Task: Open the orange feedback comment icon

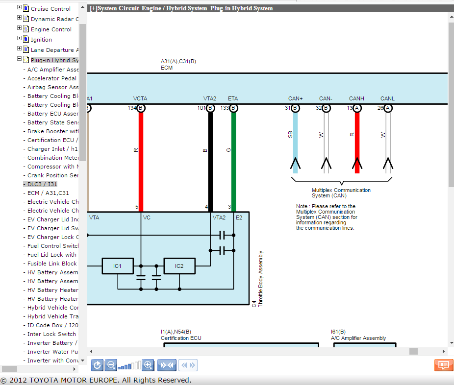Action: (443, 365)
